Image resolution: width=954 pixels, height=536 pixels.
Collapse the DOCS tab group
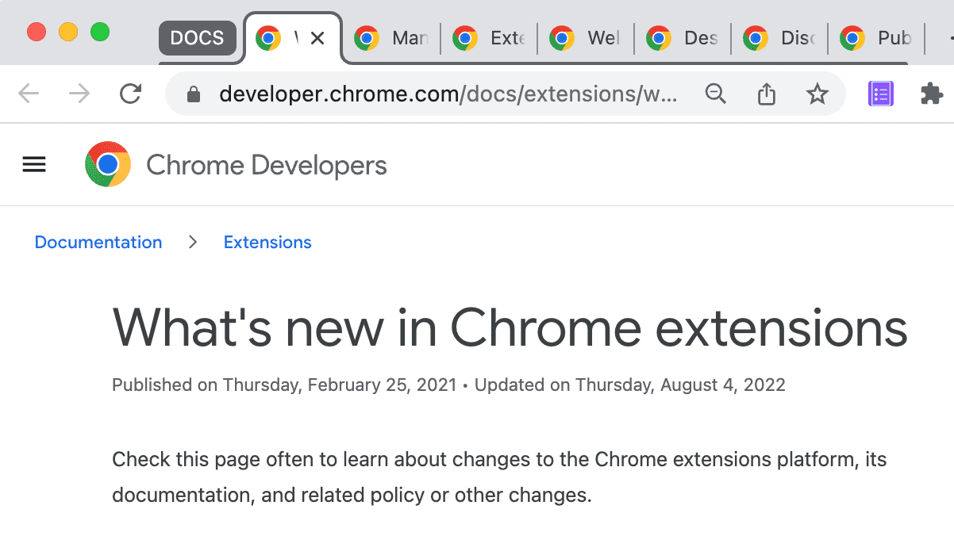pyautogui.click(x=198, y=36)
